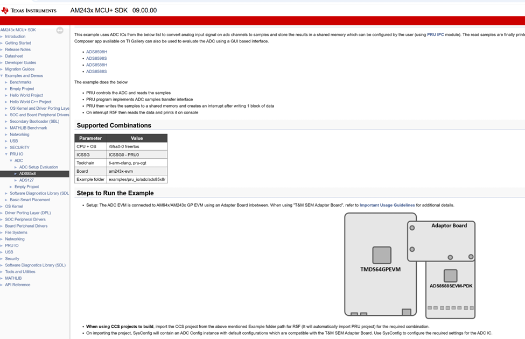The height and width of the screenshot is (339, 525).
Task: Open the ADS8588S link
Action: (x=96, y=72)
